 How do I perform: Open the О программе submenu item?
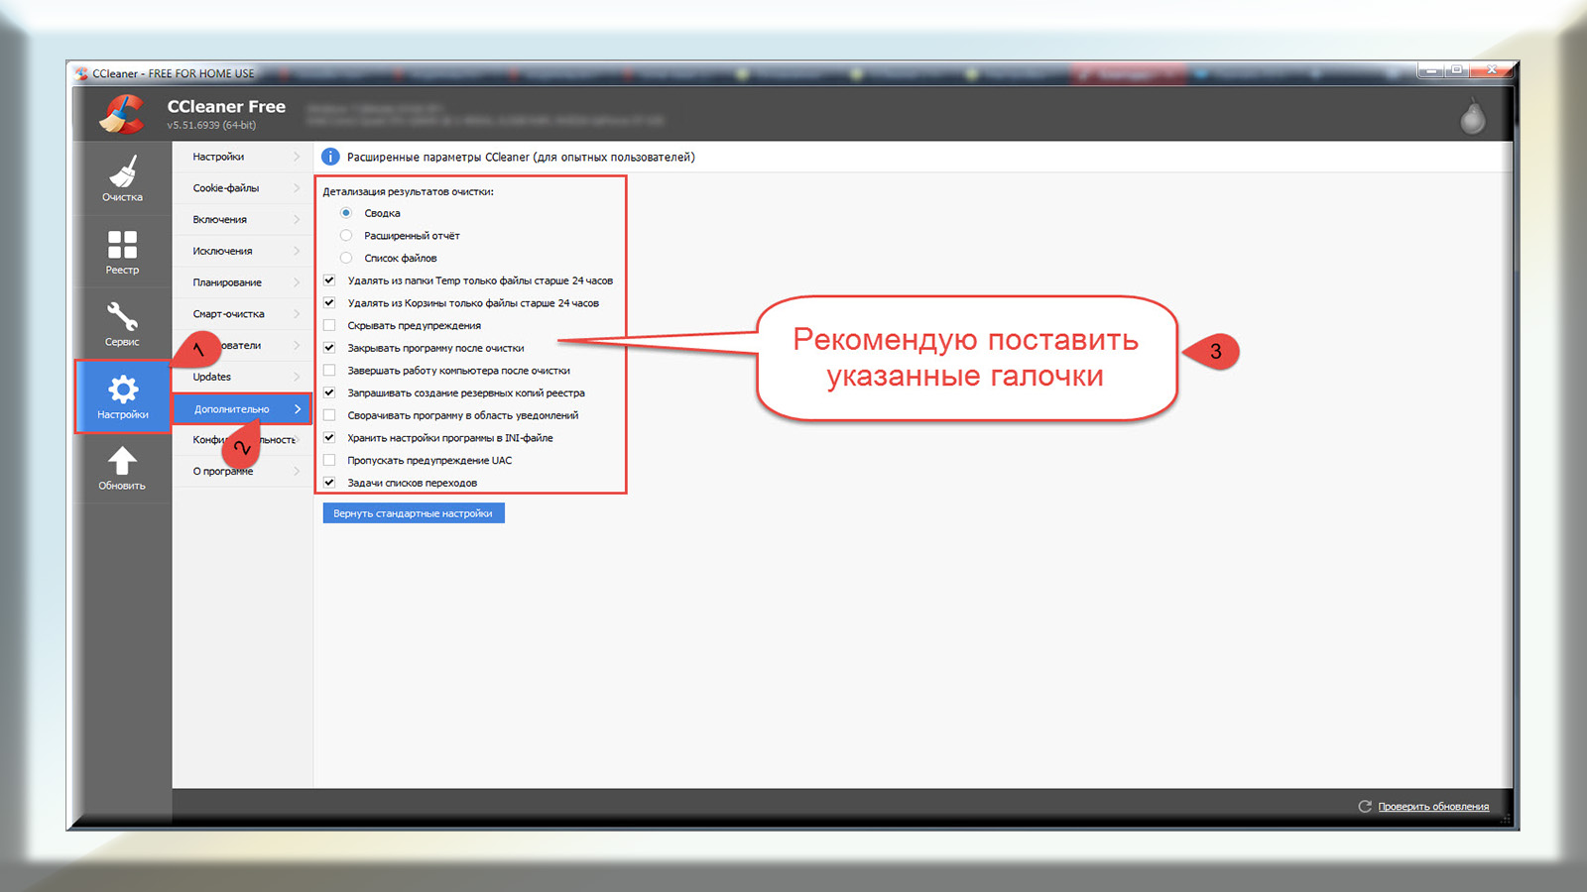[242, 472]
